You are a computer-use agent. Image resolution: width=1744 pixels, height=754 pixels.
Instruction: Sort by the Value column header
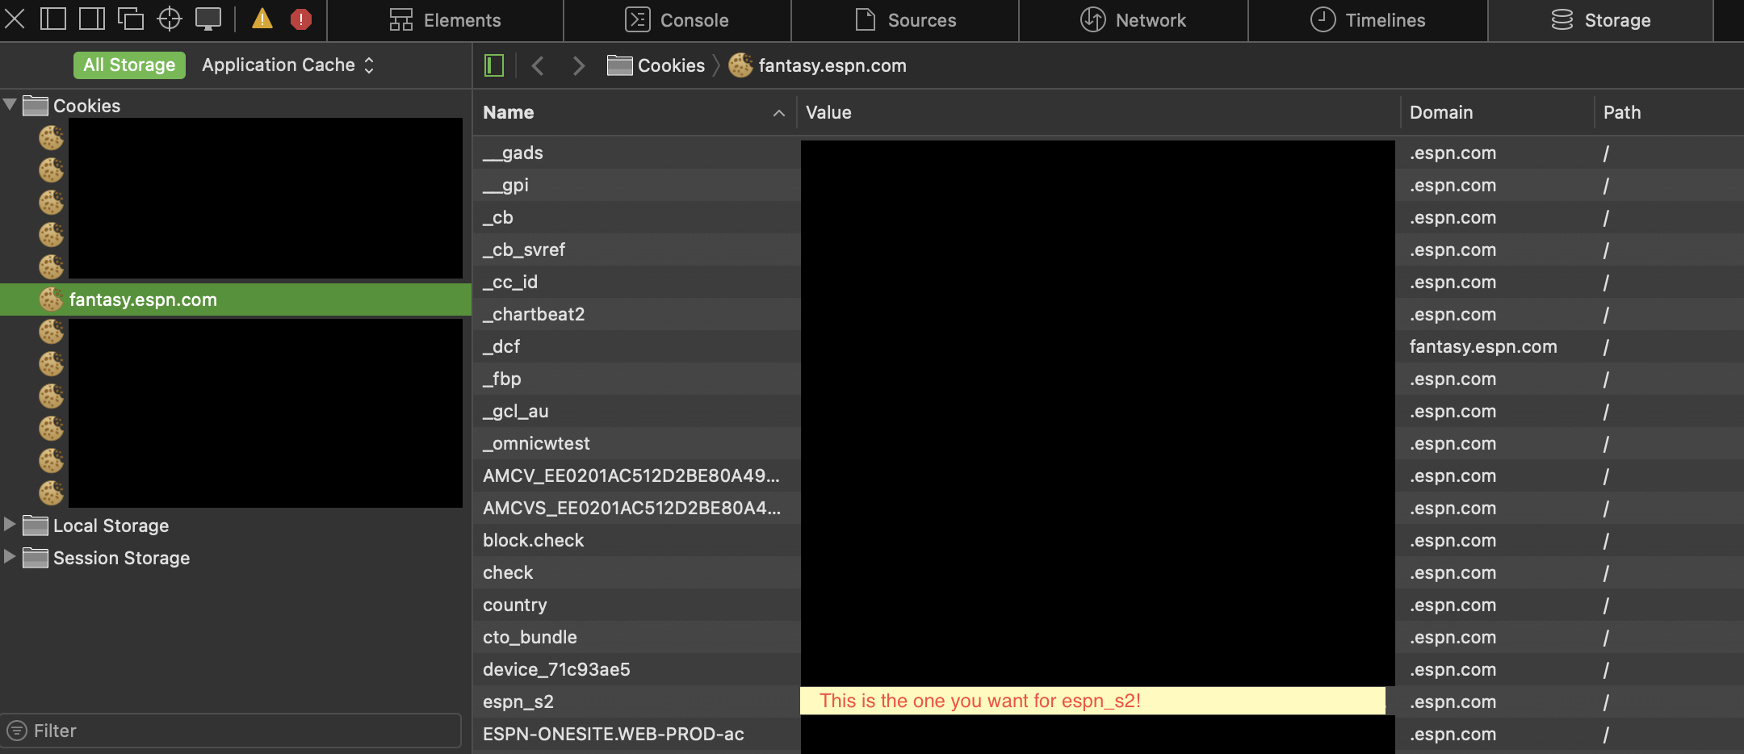tap(1098, 112)
